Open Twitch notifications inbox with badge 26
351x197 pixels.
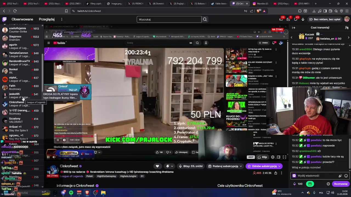(x=281, y=19)
